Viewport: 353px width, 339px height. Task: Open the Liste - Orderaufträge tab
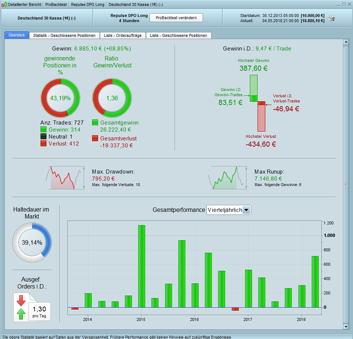123,36
